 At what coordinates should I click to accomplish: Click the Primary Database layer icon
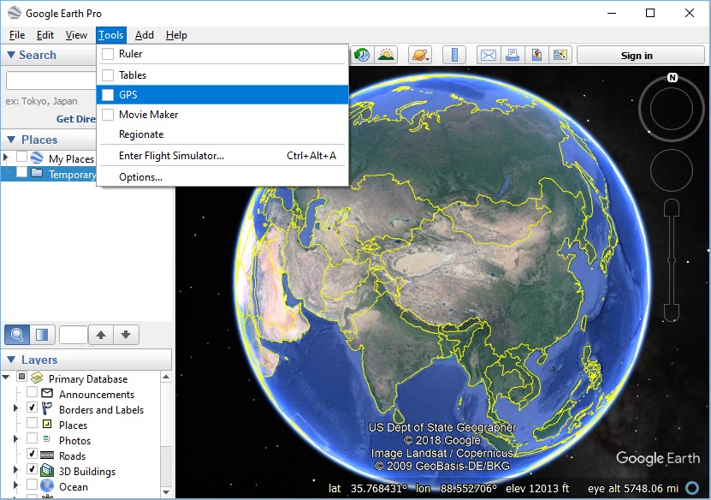point(37,378)
